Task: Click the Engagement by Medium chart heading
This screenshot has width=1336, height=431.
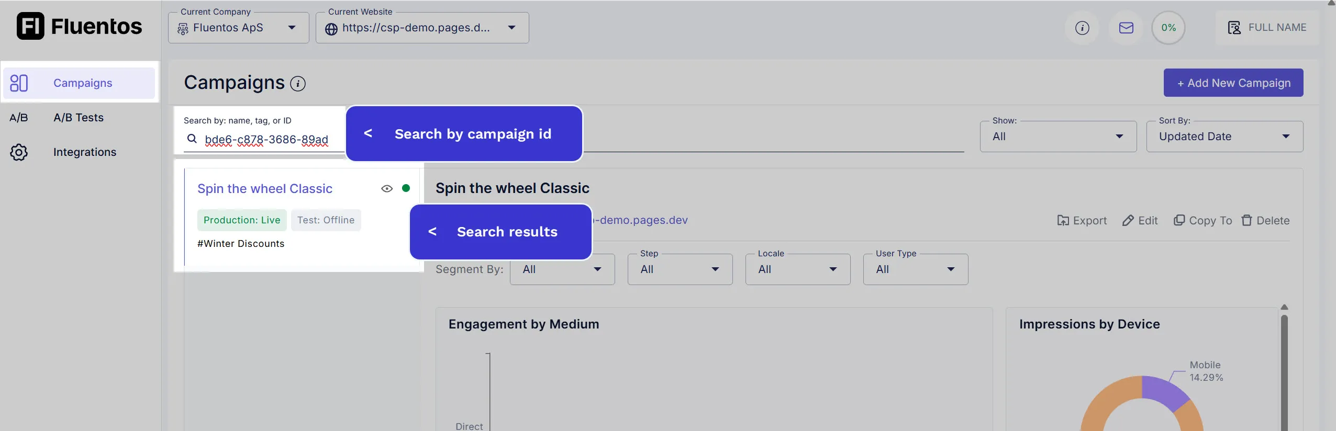Action: click(524, 324)
